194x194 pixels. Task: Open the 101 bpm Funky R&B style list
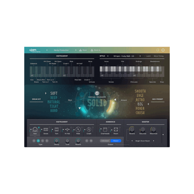[x=124, y=56]
